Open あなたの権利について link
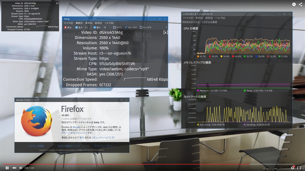The image size is (305, 171). coord(69,146)
